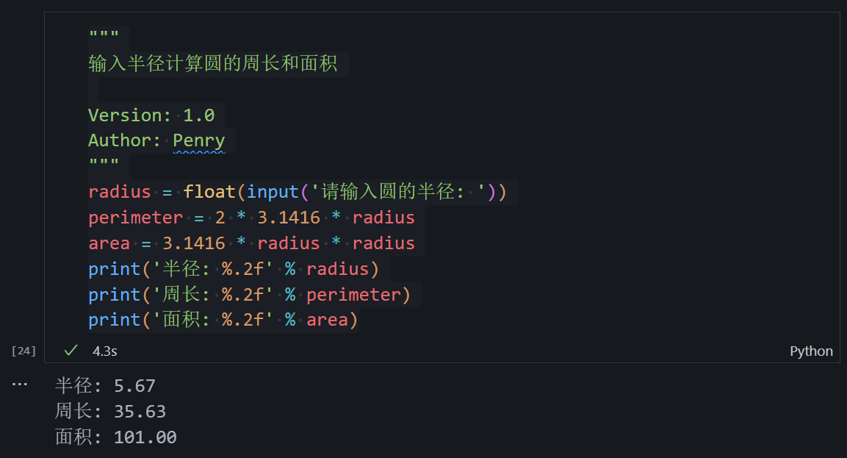Click the underlined author name Penry
Screen dimensions: 847x458
[x=198, y=140]
